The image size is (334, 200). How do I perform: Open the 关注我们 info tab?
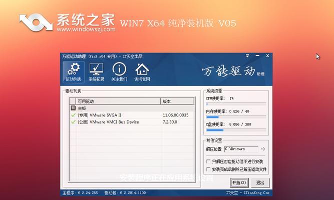pyautogui.click(x=119, y=72)
